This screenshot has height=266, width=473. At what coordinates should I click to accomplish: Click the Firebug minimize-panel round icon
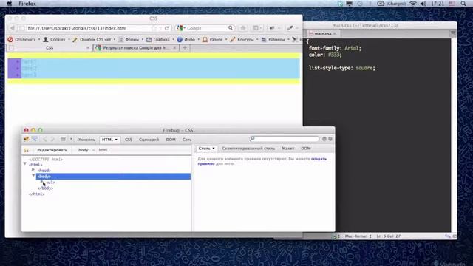click(x=324, y=139)
